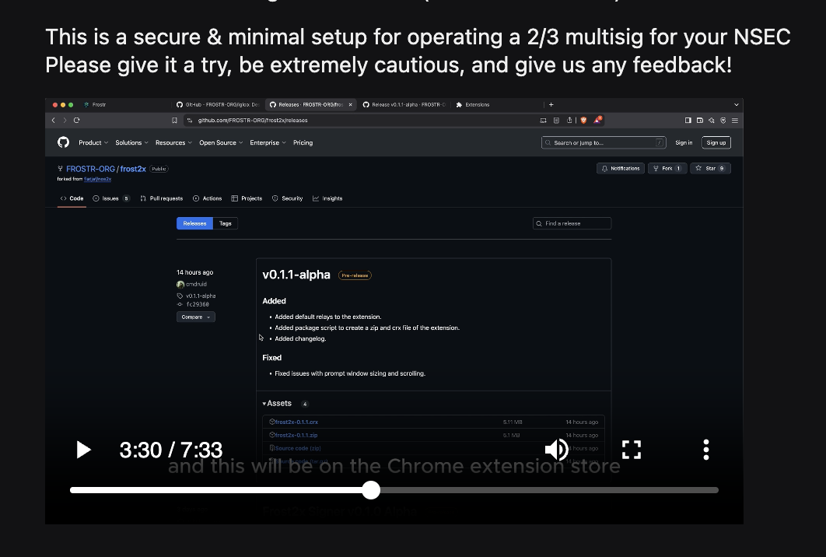The height and width of the screenshot is (557, 826).
Task: Open the frost2x repository name link
Action: click(x=133, y=169)
